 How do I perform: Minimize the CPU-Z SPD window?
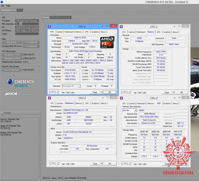(175, 98)
